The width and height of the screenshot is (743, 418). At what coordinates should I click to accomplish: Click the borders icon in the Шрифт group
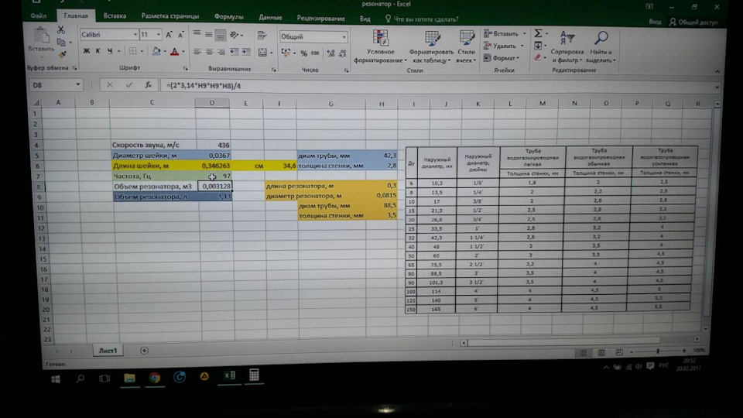point(132,51)
